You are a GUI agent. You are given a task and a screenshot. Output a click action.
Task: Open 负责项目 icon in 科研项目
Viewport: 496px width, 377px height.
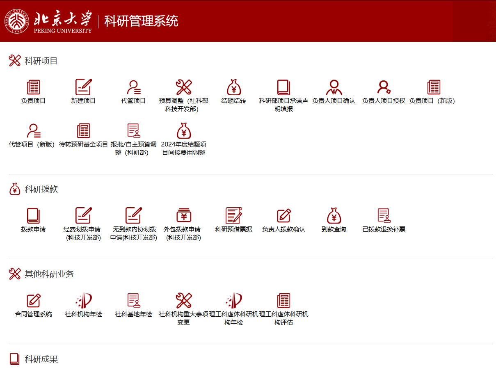(33, 87)
